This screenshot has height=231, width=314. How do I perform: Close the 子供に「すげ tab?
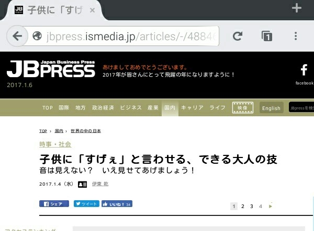92,10
